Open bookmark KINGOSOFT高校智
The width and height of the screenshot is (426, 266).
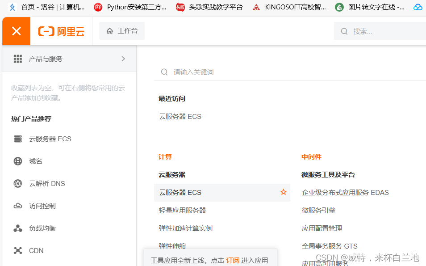(289, 7)
